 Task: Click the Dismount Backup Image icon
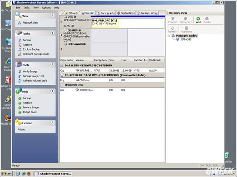[x=20, y=54]
